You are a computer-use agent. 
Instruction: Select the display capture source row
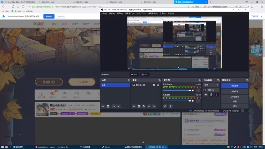click(x=146, y=85)
